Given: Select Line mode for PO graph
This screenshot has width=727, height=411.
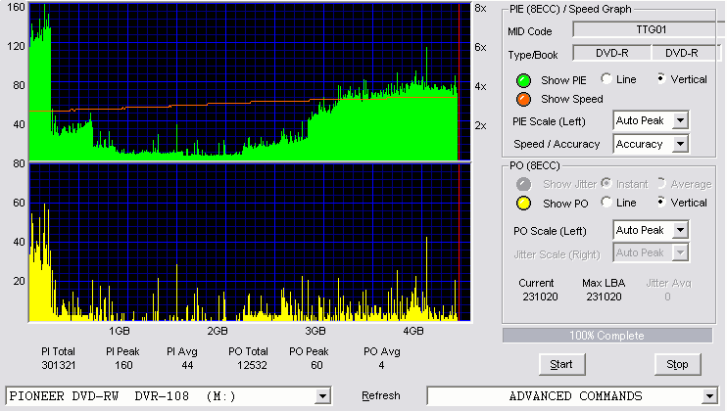Looking at the screenshot, I should [x=606, y=202].
